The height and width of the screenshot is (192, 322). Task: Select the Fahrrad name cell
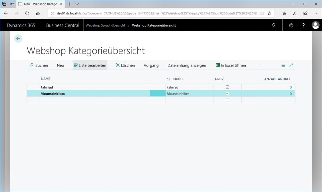pos(95,87)
